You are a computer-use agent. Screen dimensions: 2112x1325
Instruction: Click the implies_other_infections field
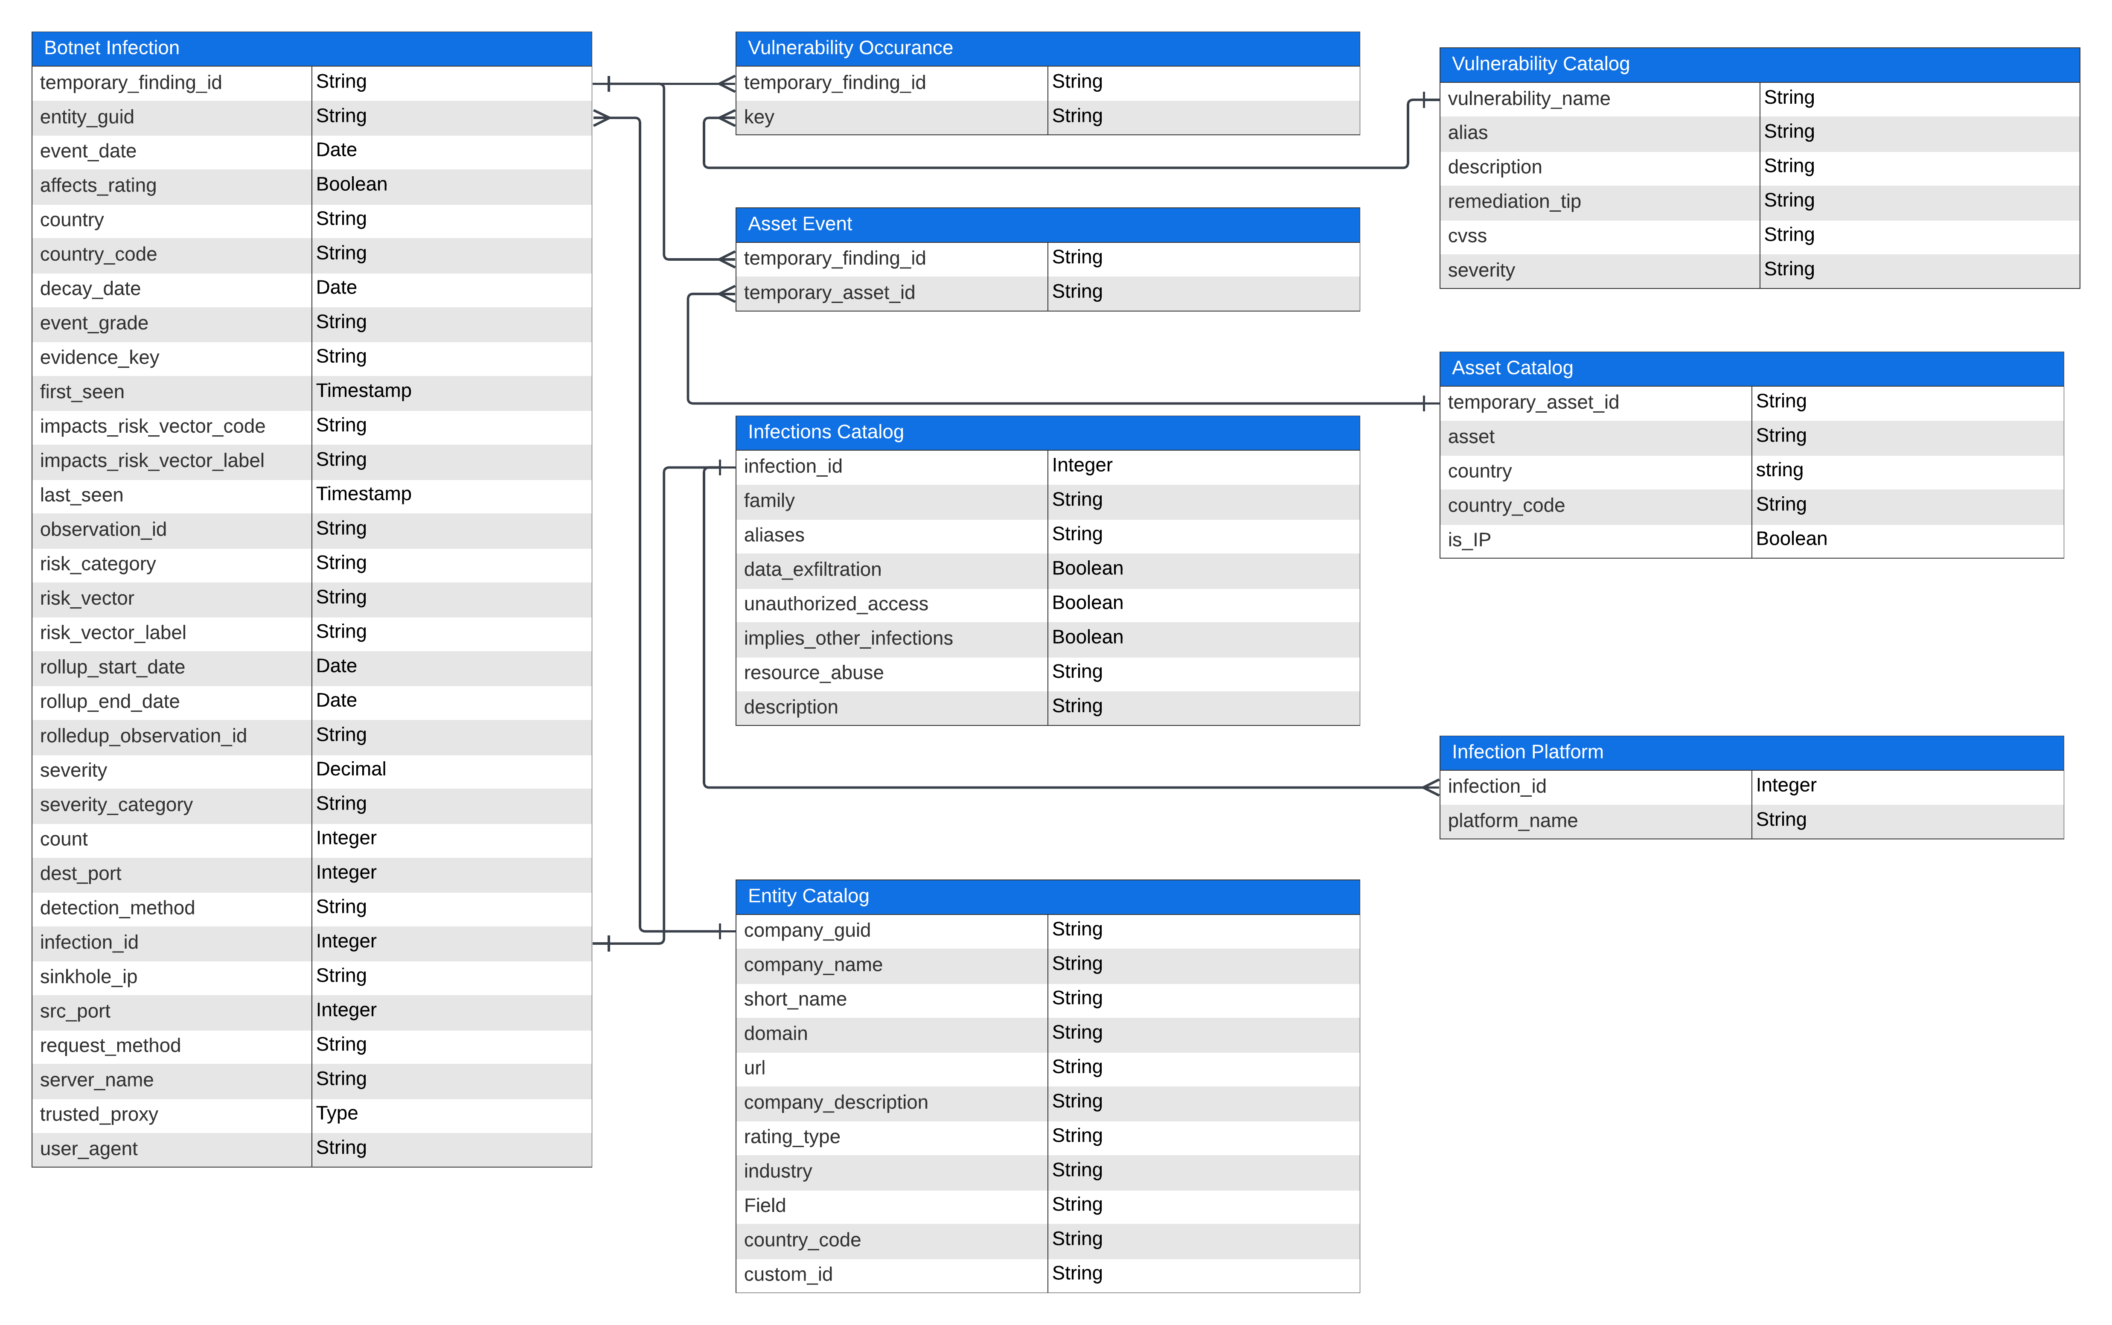(x=847, y=638)
